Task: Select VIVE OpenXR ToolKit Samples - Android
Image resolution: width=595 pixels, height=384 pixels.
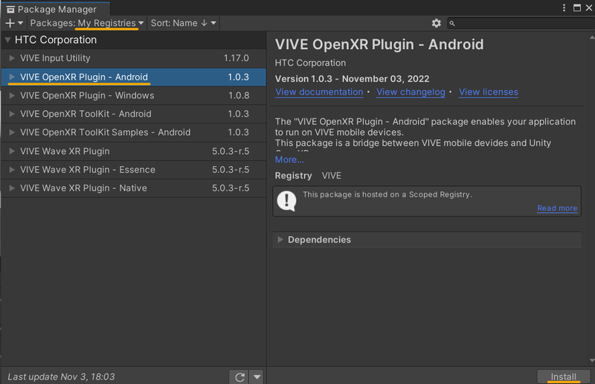Action: pyautogui.click(x=134, y=132)
